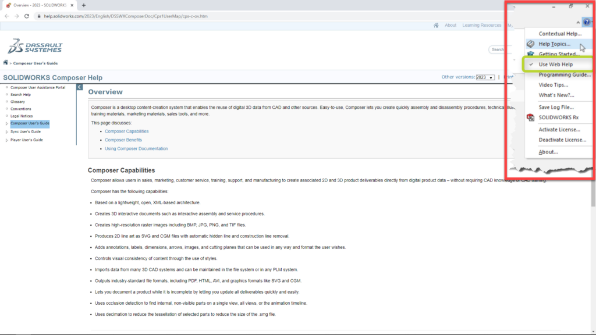The height and width of the screenshot is (335, 596).
Task: Expand the Sync User's Guide tree node
Action: (x=6, y=131)
